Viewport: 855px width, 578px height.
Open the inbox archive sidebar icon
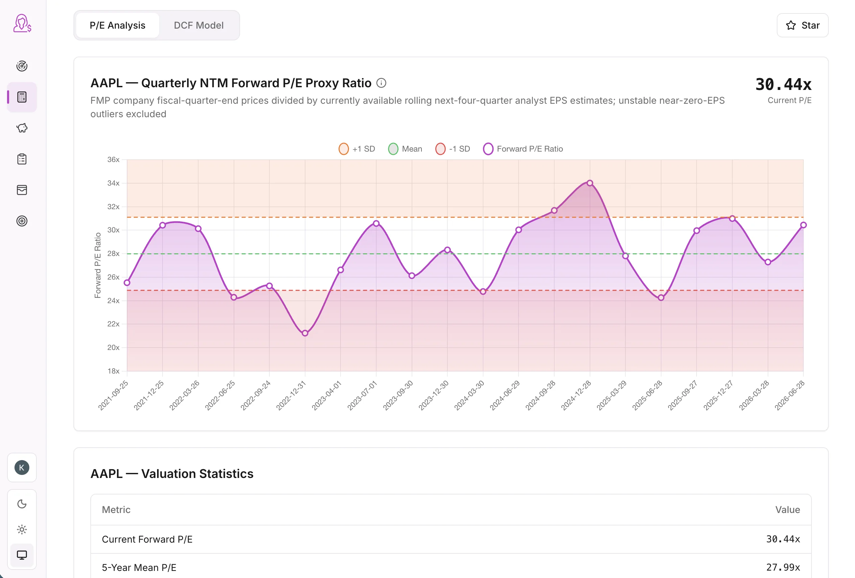[x=22, y=190]
